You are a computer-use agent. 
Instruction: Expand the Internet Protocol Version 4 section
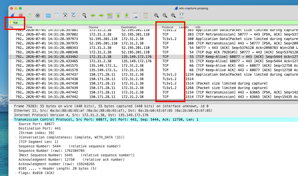pos(11,115)
